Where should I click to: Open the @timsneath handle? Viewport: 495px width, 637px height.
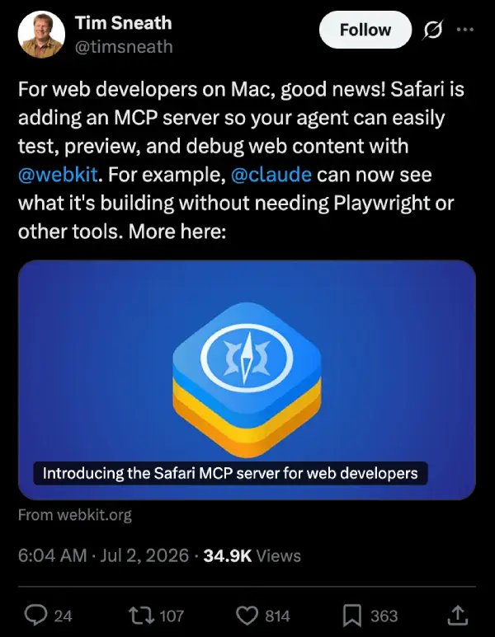pyautogui.click(x=124, y=47)
